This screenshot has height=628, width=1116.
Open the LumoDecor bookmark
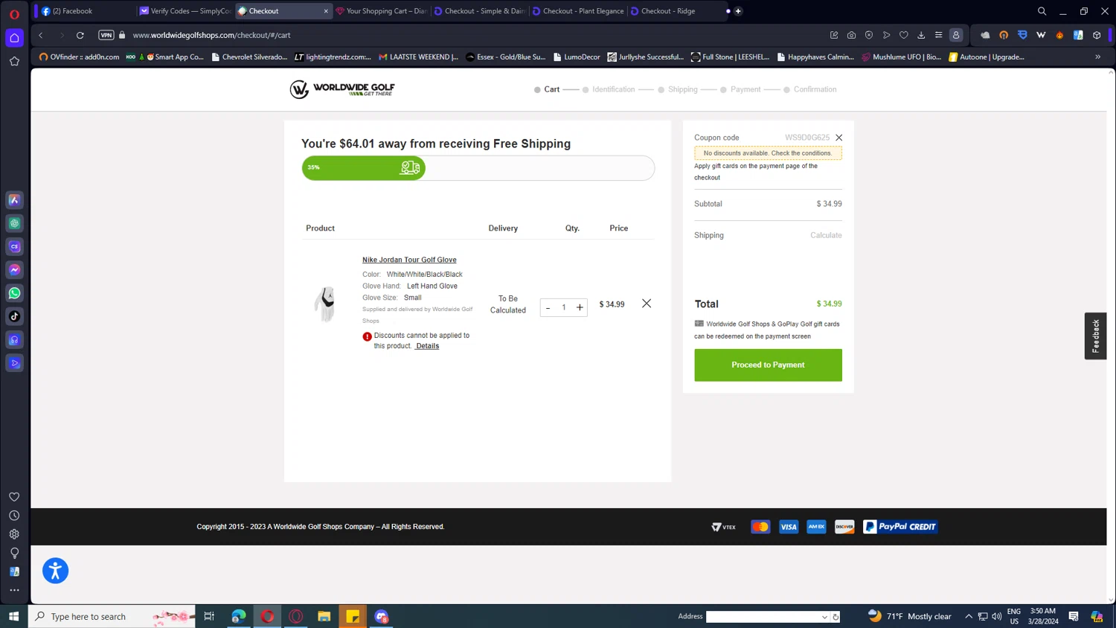click(577, 57)
